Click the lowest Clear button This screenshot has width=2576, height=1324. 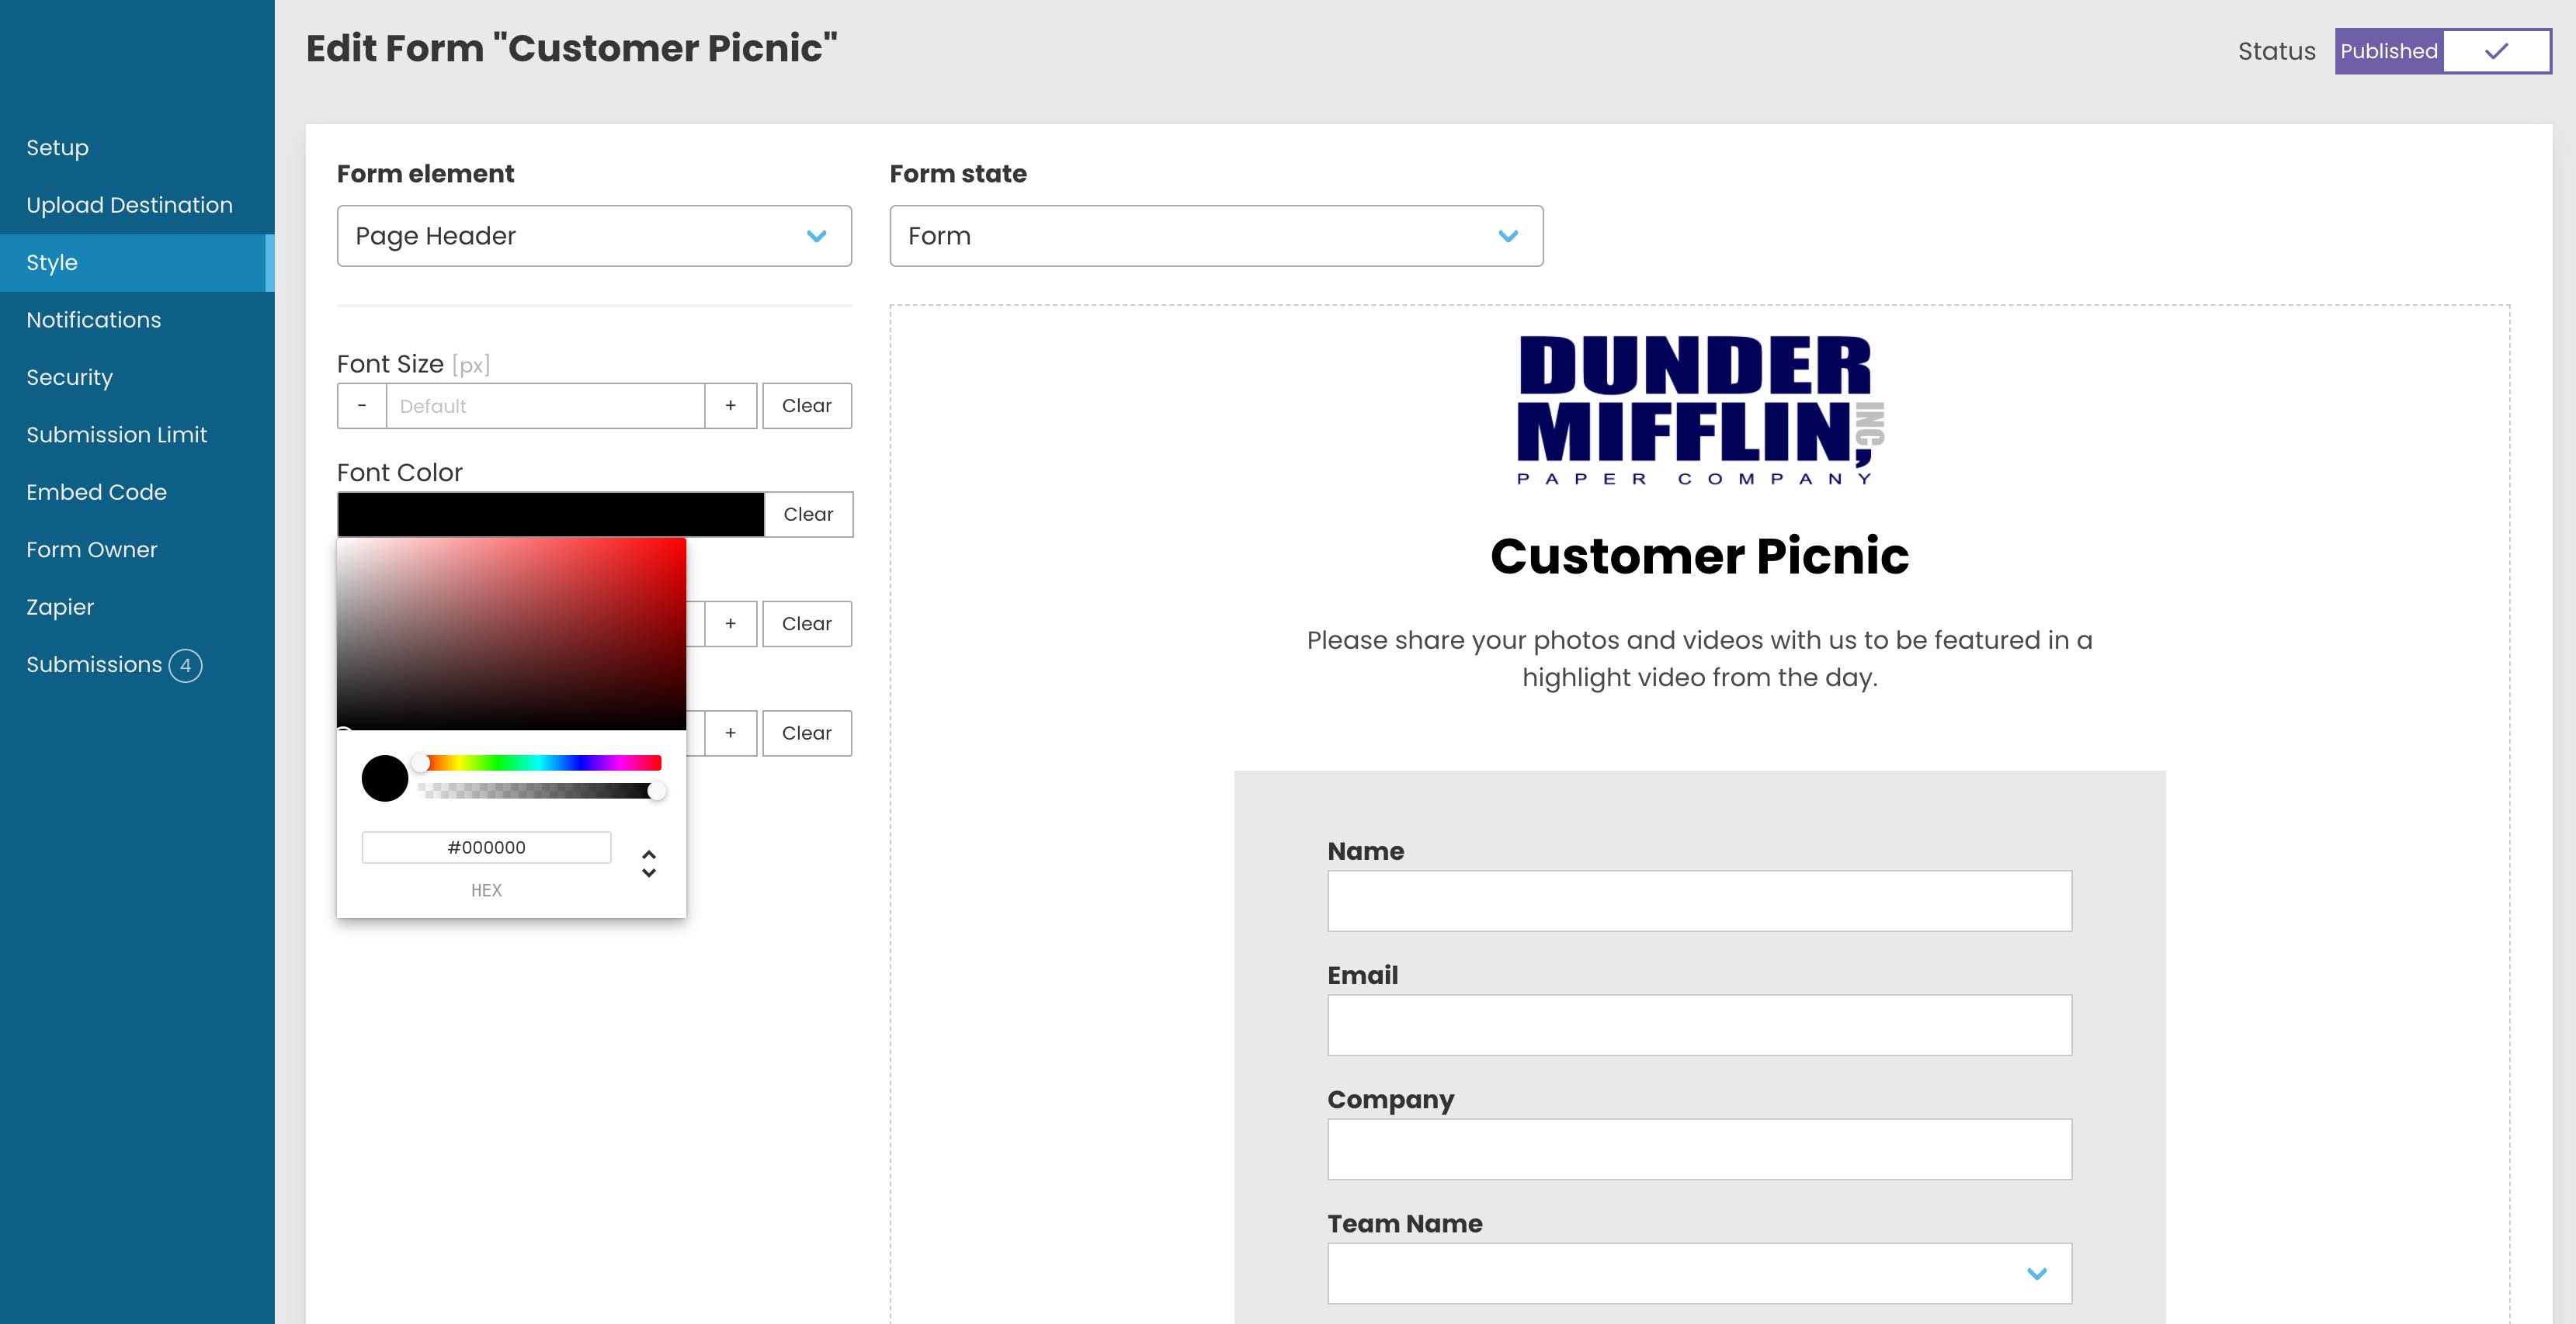[x=806, y=733]
